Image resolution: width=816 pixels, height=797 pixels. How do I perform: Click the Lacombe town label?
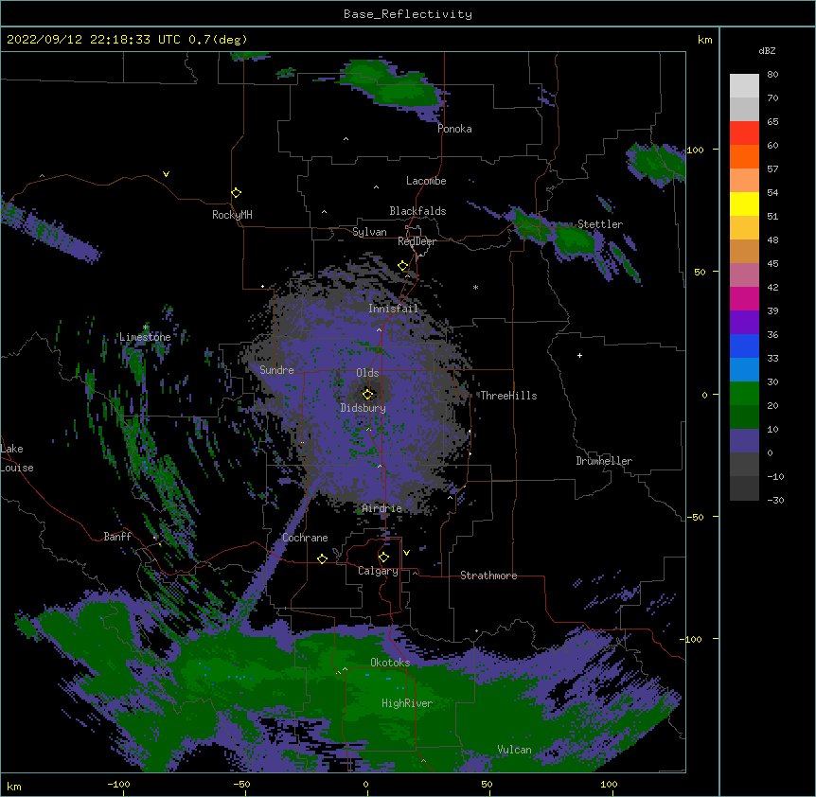pos(426,181)
